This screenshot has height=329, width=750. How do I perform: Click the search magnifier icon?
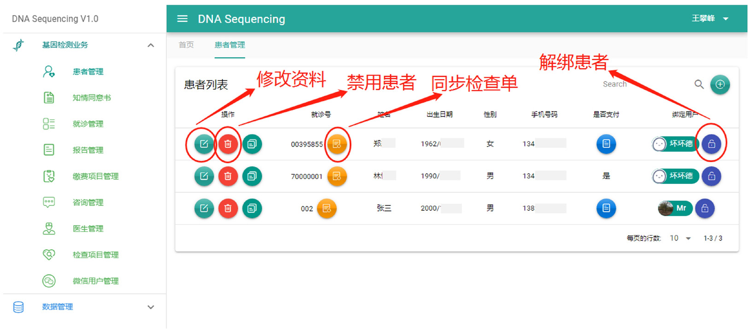coord(699,84)
